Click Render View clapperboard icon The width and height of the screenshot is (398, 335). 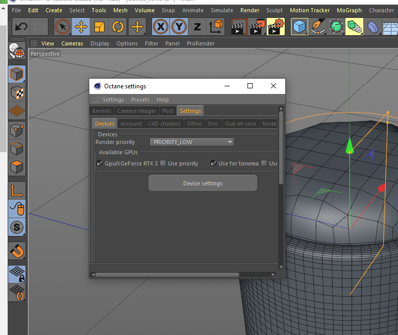(x=239, y=27)
